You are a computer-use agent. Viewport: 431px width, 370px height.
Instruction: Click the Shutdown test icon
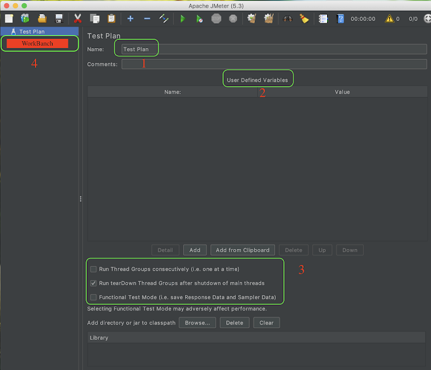pyautogui.click(x=233, y=18)
